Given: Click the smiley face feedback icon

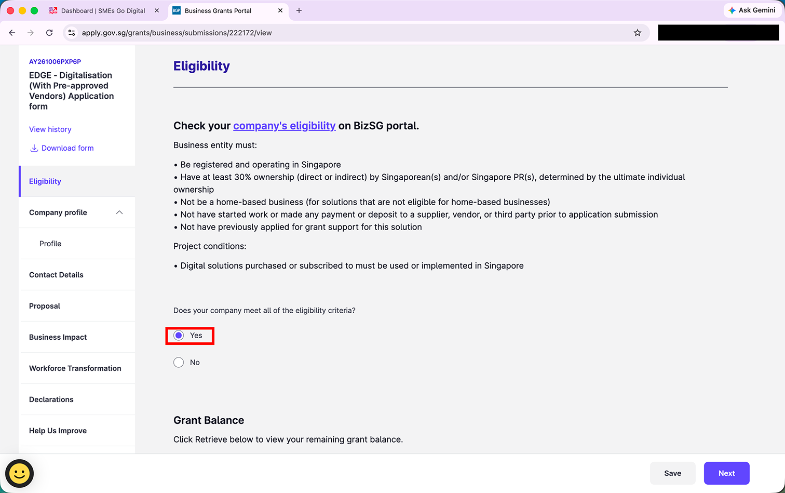Looking at the screenshot, I should (20, 473).
